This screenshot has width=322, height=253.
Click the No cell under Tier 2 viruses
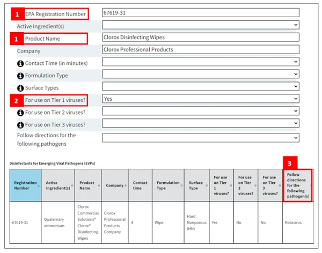246,222
